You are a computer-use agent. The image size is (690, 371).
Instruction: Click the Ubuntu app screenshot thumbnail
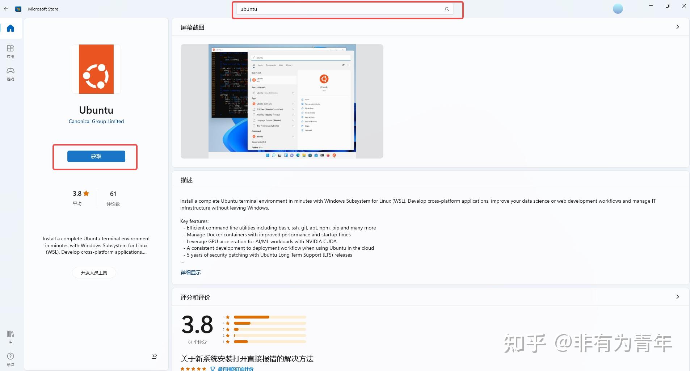pyautogui.click(x=281, y=101)
